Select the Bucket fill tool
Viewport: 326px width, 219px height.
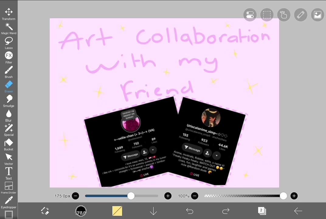pyautogui.click(x=9, y=145)
